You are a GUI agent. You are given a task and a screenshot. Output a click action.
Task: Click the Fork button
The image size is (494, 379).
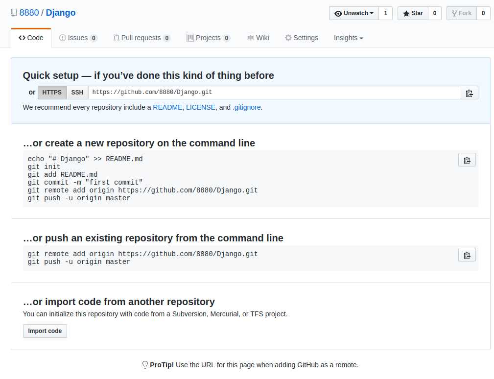click(461, 13)
